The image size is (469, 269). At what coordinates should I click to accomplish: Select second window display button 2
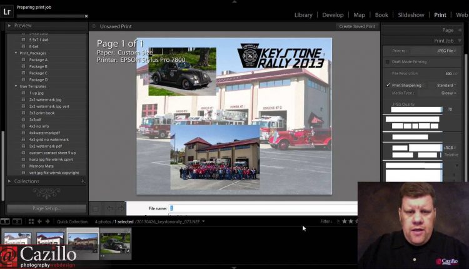click(17, 221)
